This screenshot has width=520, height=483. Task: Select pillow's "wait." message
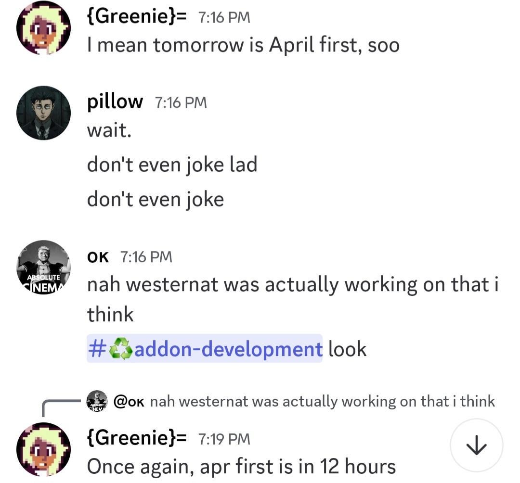coord(109,130)
